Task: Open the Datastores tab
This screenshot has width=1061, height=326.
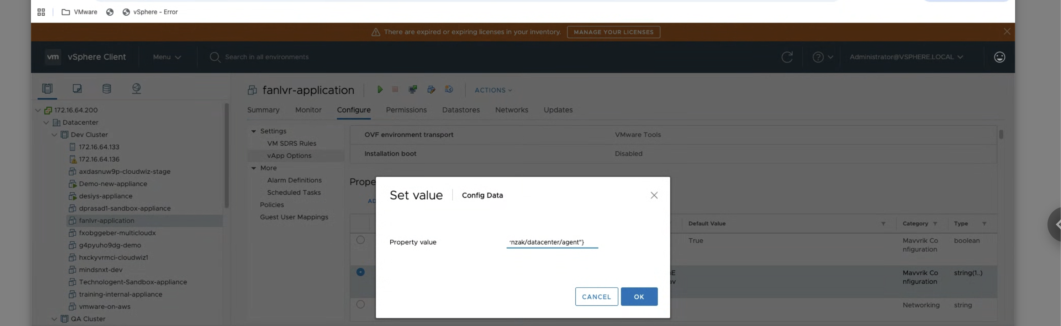Action: (460, 110)
